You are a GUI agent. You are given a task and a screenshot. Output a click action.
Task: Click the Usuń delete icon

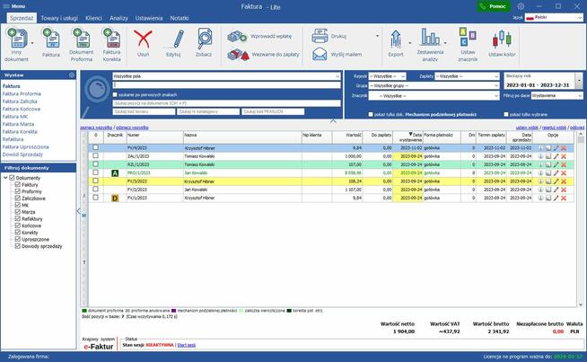pyautogui.click(x=144, y=41)
